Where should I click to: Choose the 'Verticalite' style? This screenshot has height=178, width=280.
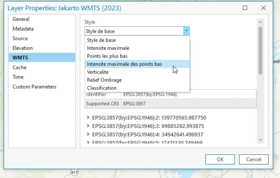(98, 72)
